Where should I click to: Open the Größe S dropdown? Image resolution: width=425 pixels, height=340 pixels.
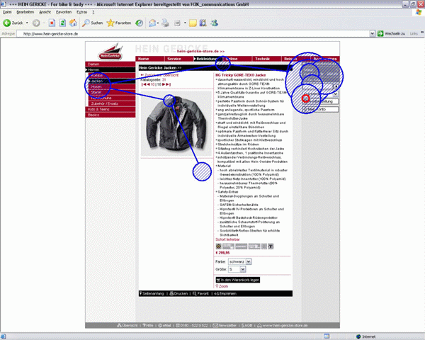[x=237, y=269]
